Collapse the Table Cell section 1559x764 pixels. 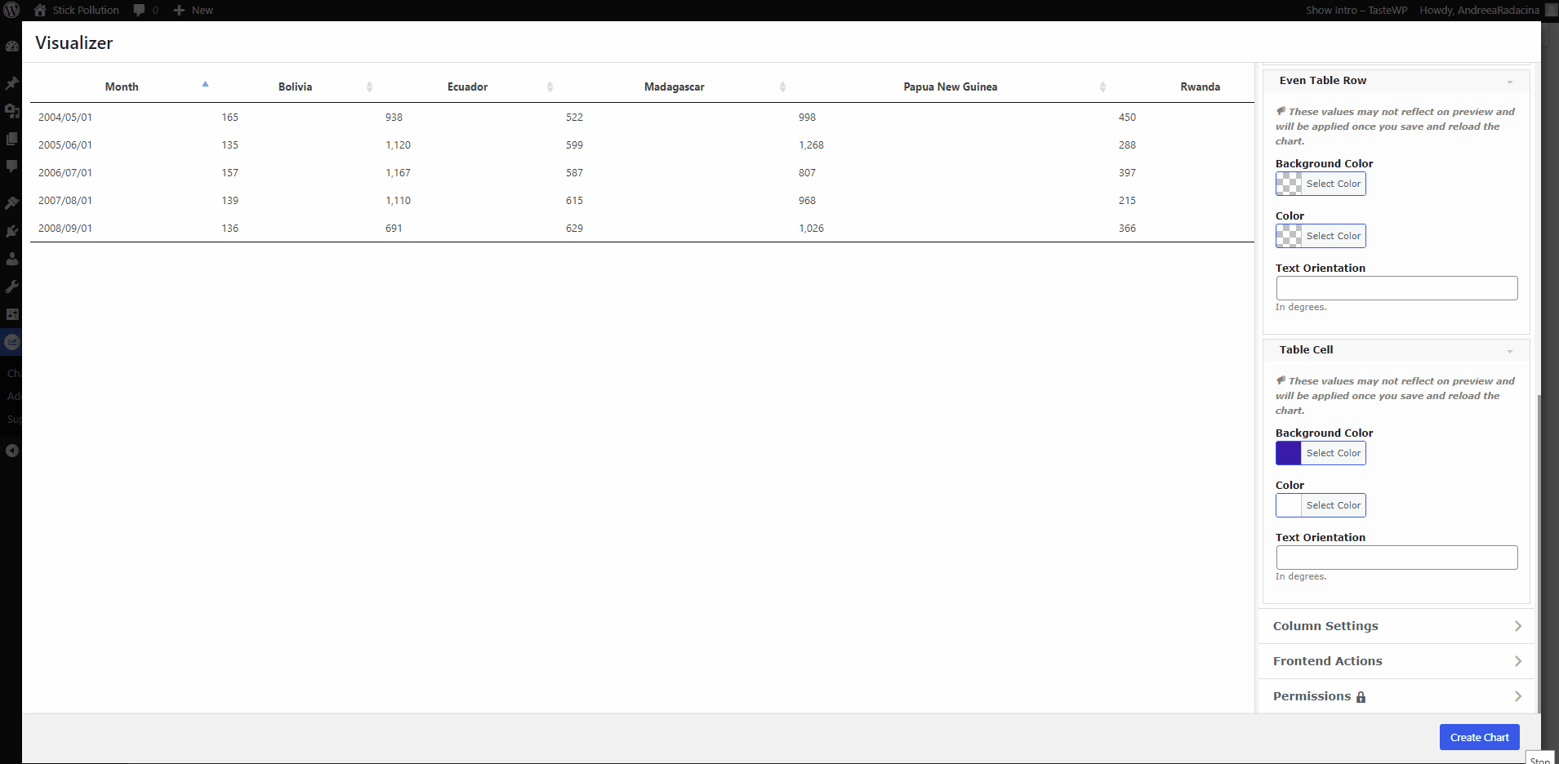(1509, 350)
